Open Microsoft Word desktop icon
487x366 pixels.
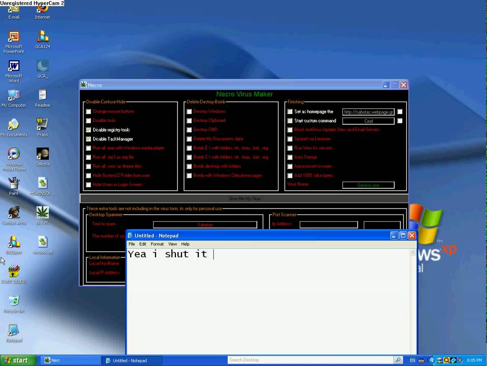14,72
